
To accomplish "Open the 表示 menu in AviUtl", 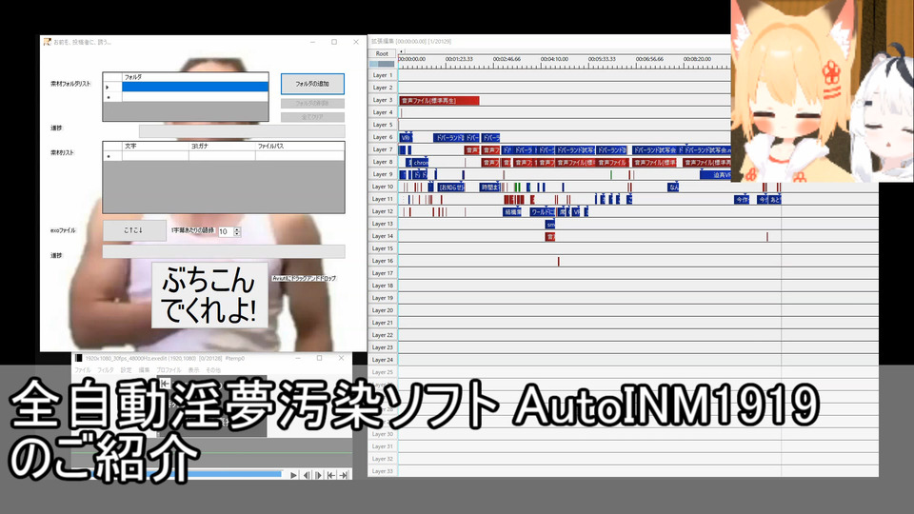I will click(x=193, y=370).
